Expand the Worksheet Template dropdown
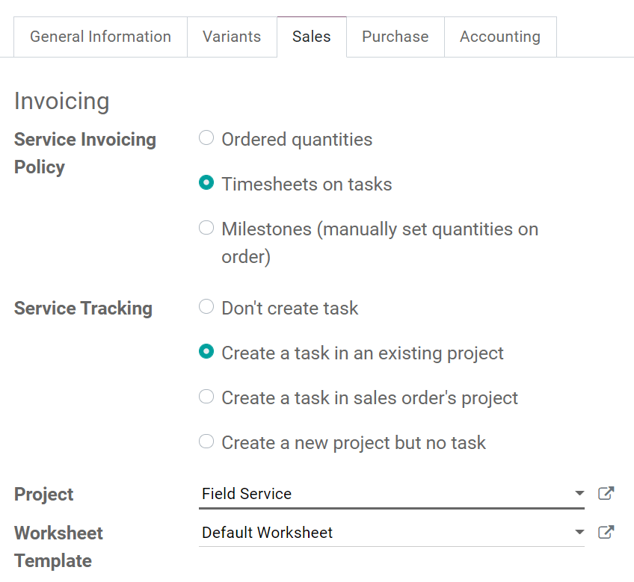This screenshot has width=634, height=582. pos(579,532)
